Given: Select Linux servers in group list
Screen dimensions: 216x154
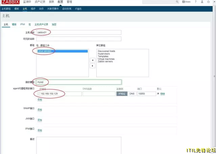Looking at the screenshot, I should 63,51.
